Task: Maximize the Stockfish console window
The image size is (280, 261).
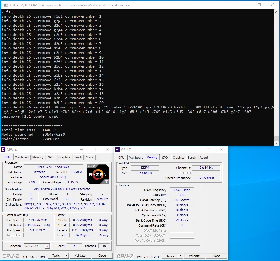Action: point(259,5)
